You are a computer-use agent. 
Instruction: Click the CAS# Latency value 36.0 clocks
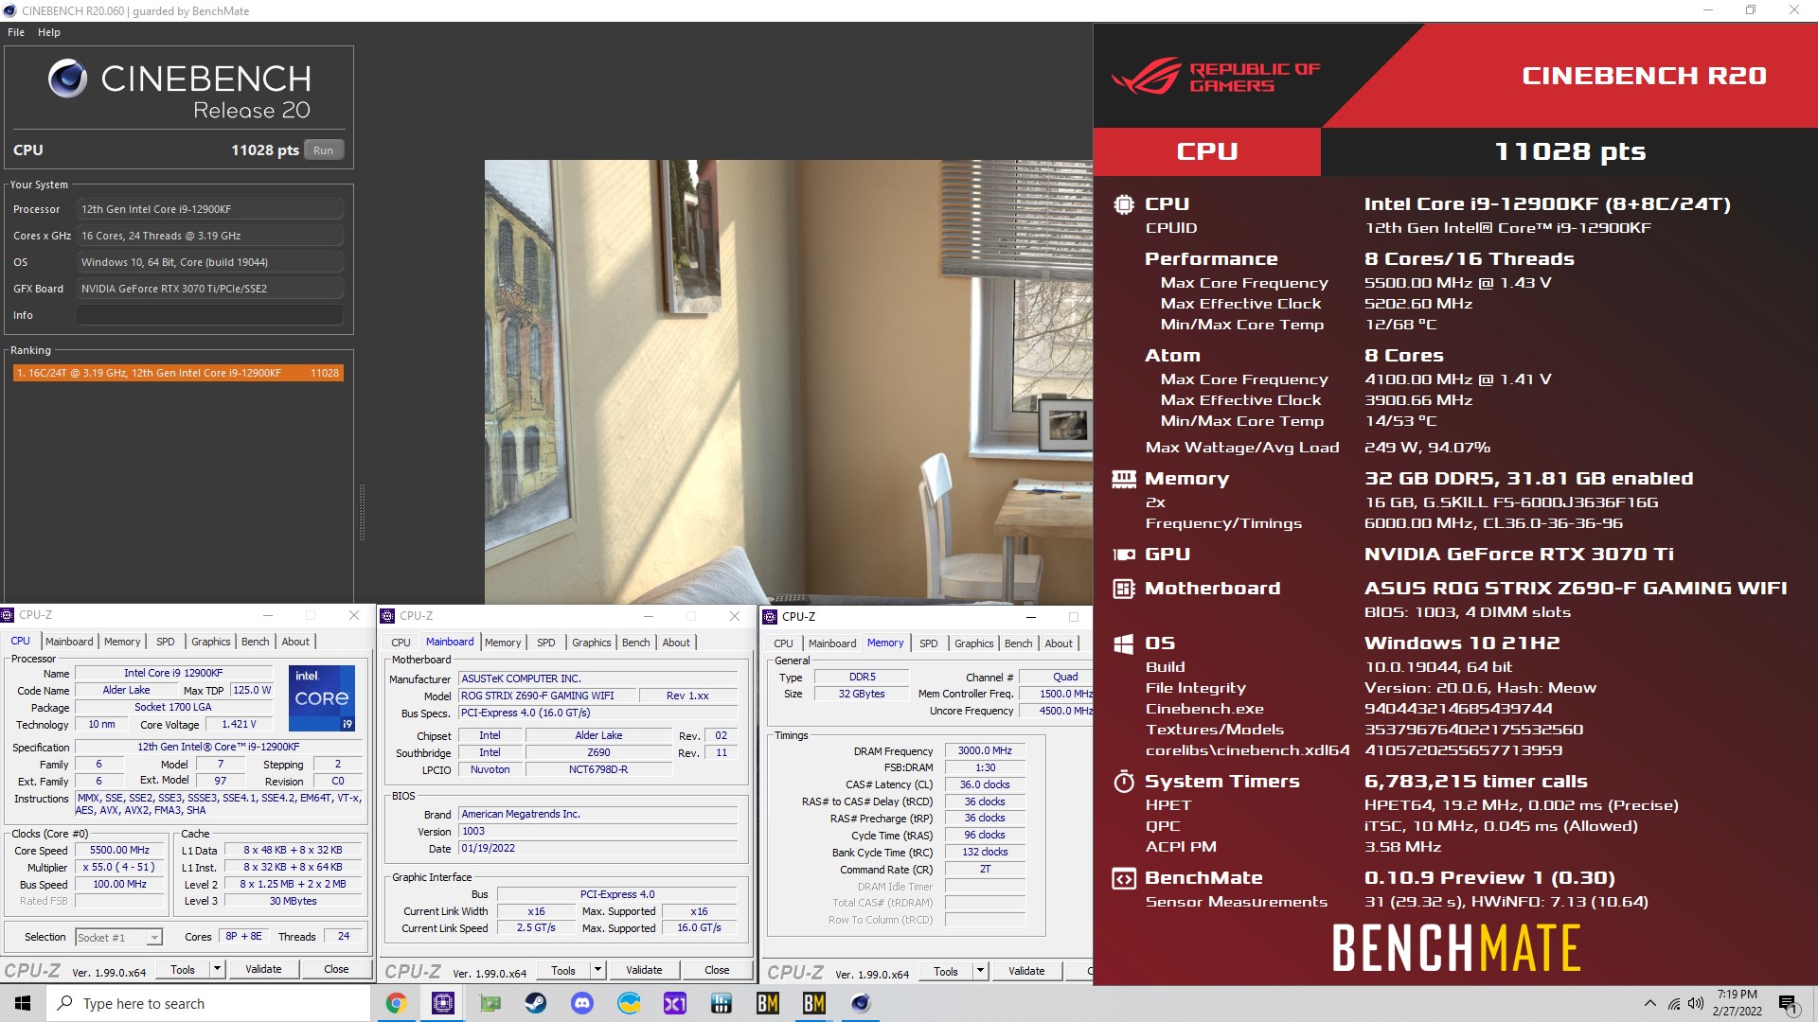pyautogui.click(x=985, y=784)
